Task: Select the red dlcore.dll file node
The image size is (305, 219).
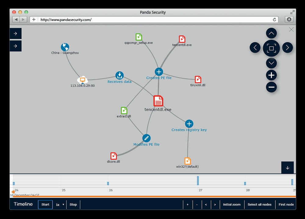Action: pyautogui.click(x=113, y=156)
